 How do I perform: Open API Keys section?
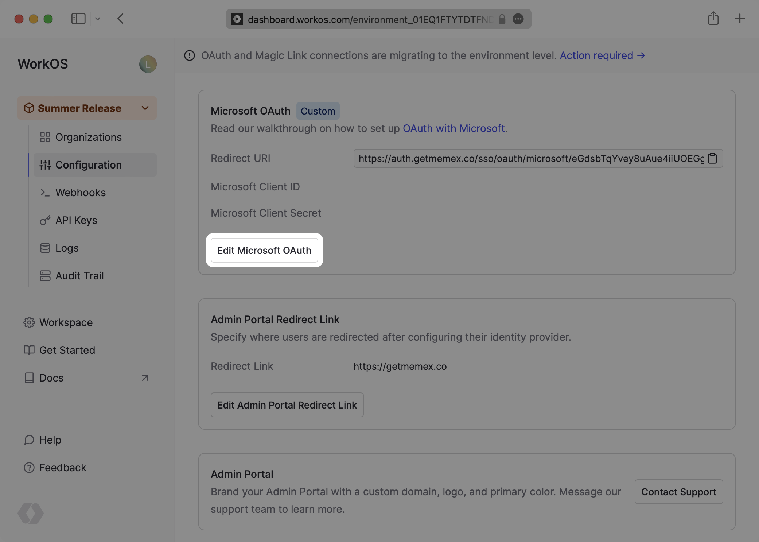pos(76,220)
